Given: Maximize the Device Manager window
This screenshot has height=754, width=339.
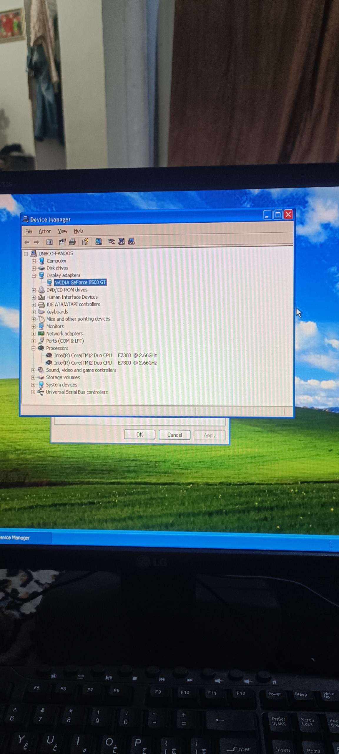Looking at the screenshot, I should coord(277,215).
